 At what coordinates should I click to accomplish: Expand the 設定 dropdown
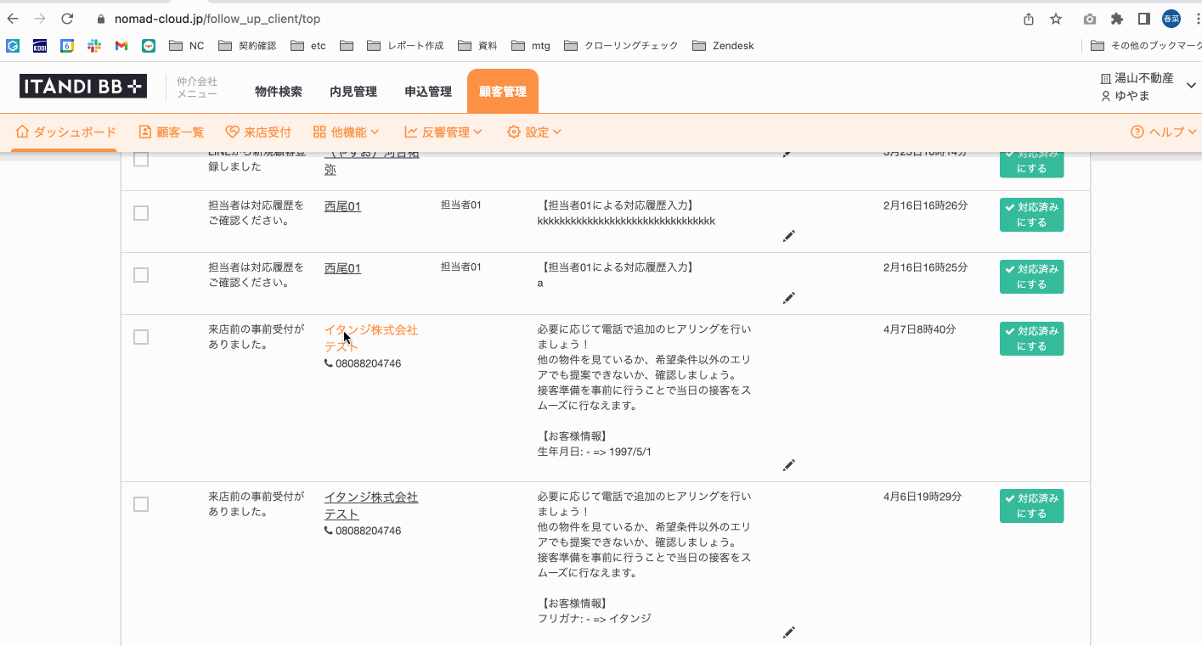coord(534,132)
